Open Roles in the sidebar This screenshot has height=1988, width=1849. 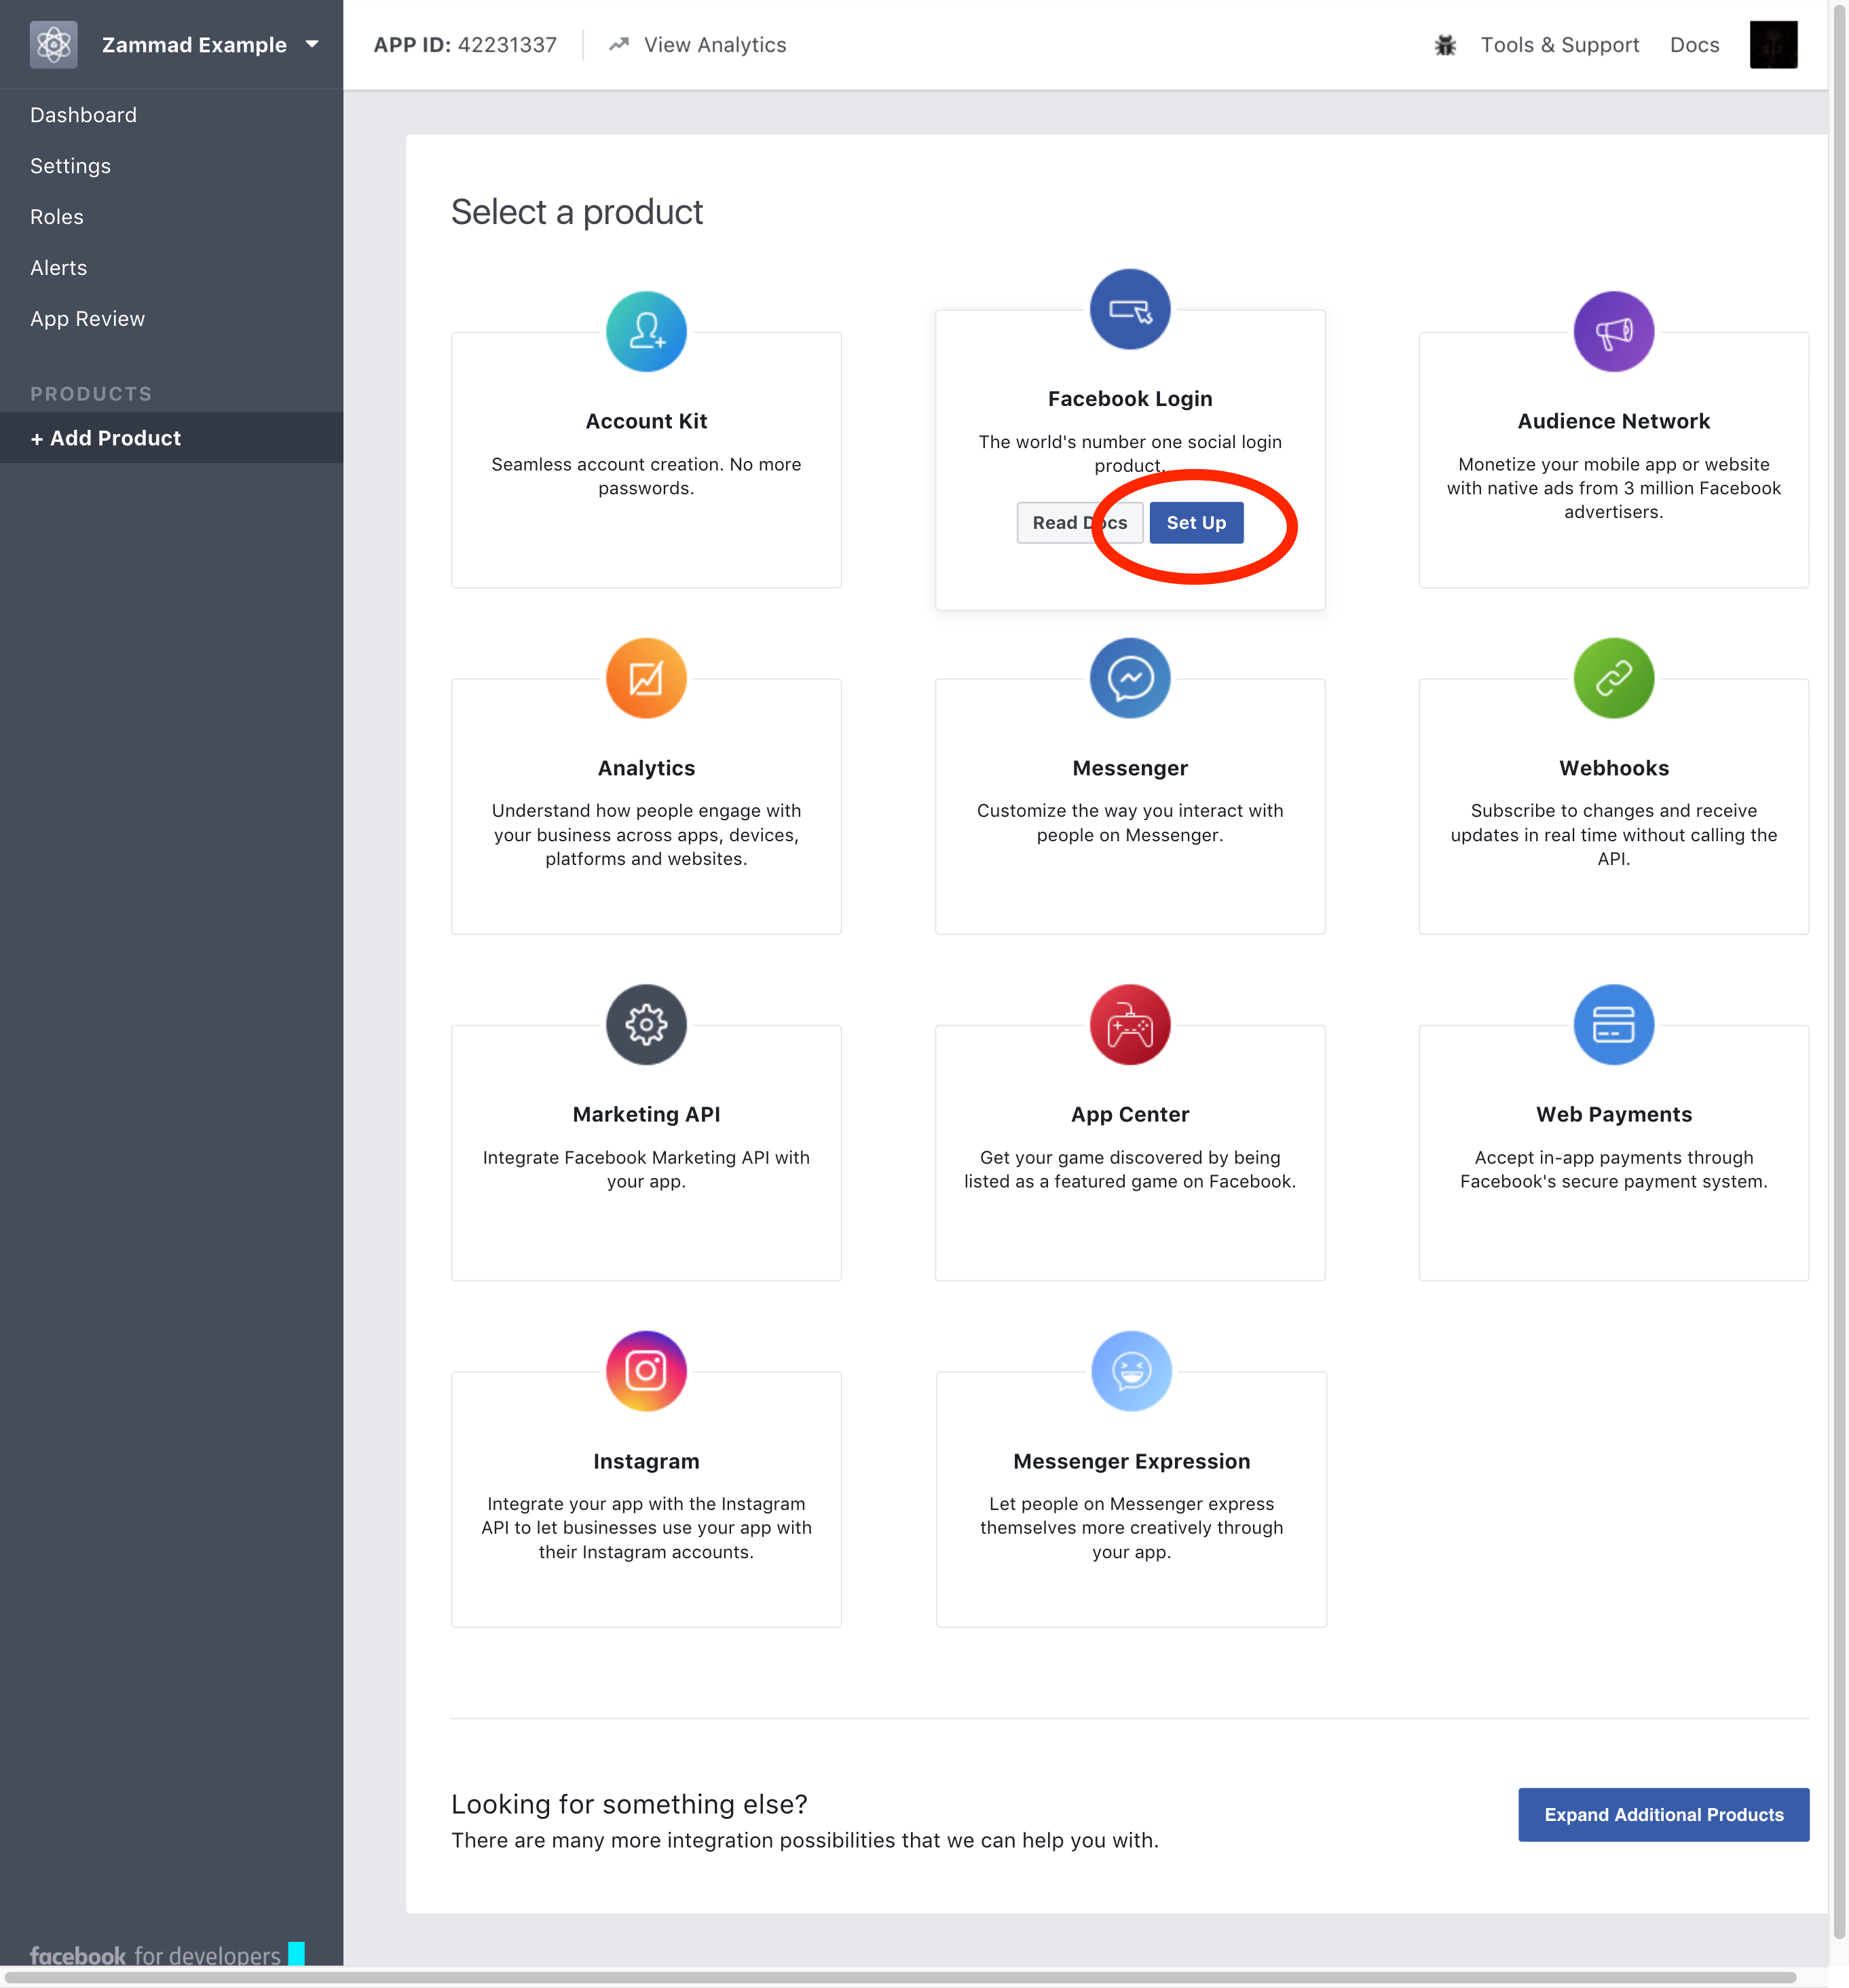[57, 217]
